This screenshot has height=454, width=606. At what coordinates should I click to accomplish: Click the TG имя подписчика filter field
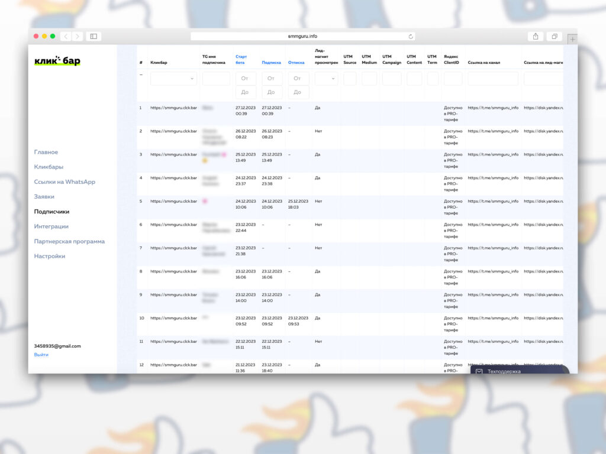tap(216, 79)
